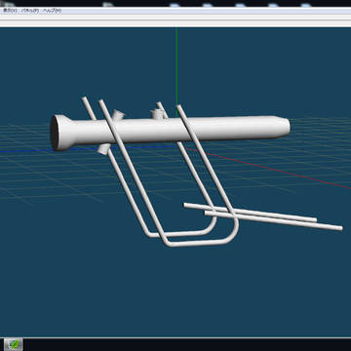Click the small nozzle atop the tube center

coord(157,113)
